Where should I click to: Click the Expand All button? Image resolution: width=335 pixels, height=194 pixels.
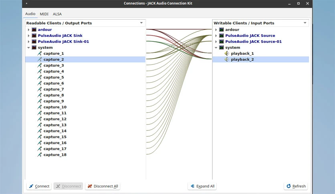click(x=202, y=186)
